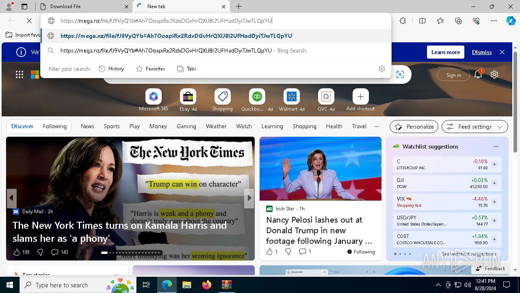Image resolution: width=520 pixels, height=293 pixels.
Task: Go to previous carousel story
Action: [x=11, y=198]
